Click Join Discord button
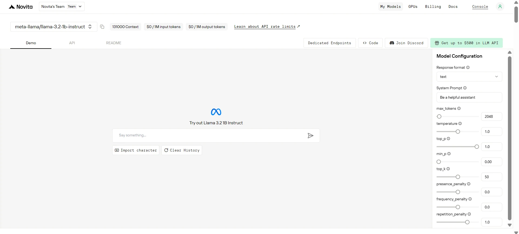The image size is (519, 234). [x=406, y=43]
